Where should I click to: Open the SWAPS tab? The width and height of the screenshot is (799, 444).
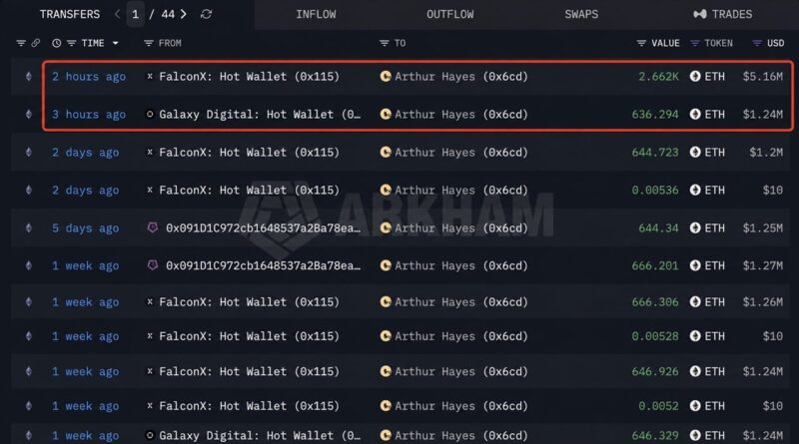click(581, 14)
